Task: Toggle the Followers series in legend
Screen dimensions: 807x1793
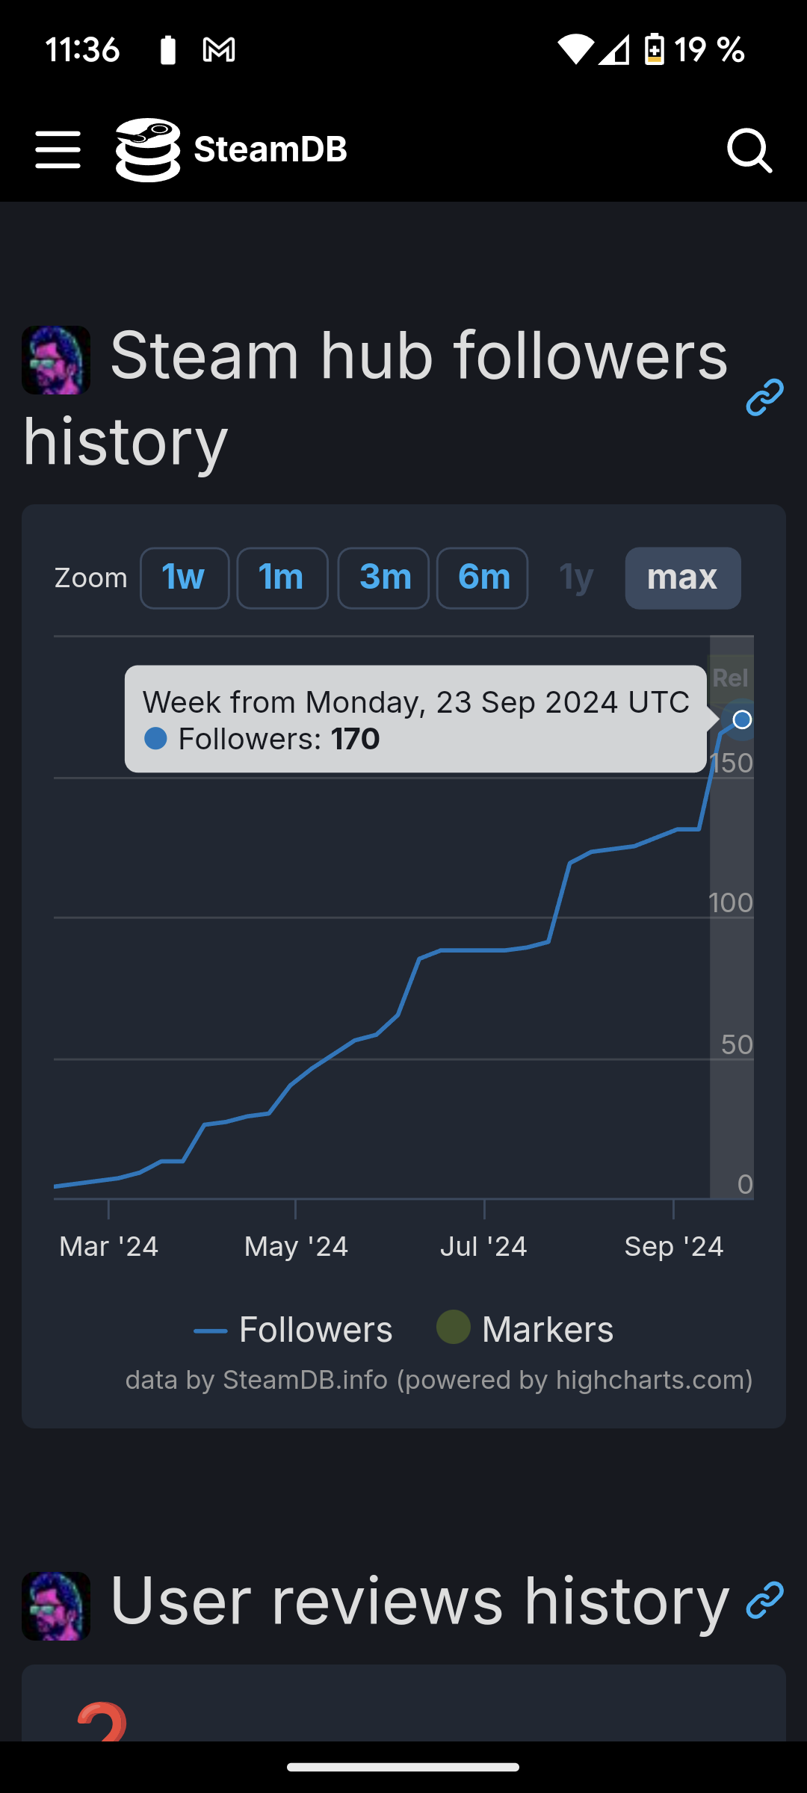Action: 294,1330
